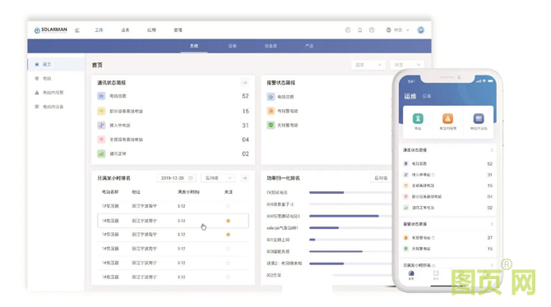Tap the purple device grid icon on phone

[479, 118]
